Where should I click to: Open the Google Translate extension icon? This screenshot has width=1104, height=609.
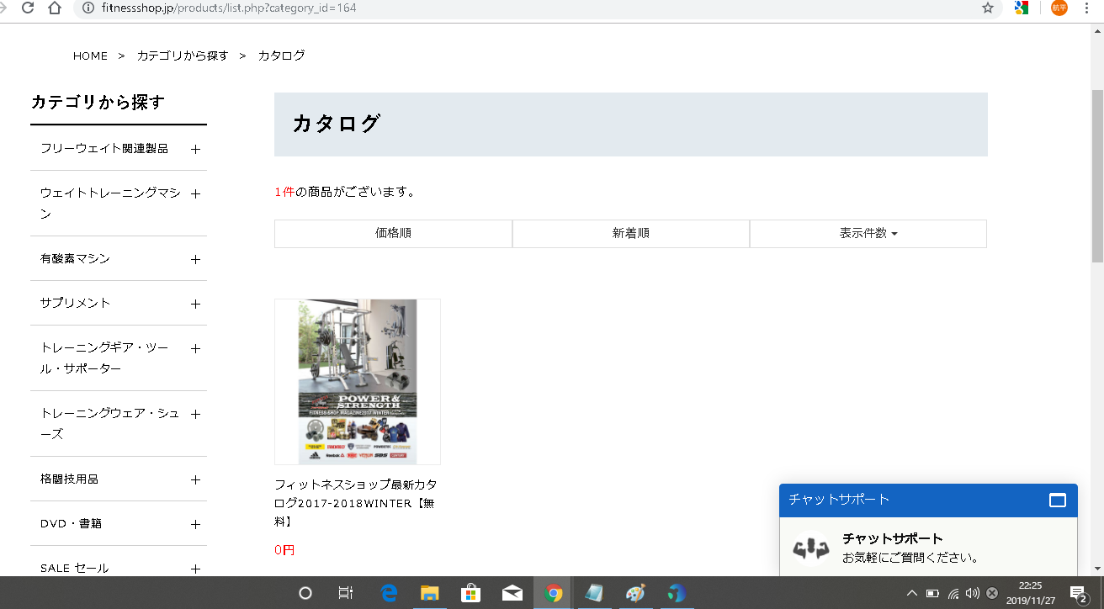1022,8
